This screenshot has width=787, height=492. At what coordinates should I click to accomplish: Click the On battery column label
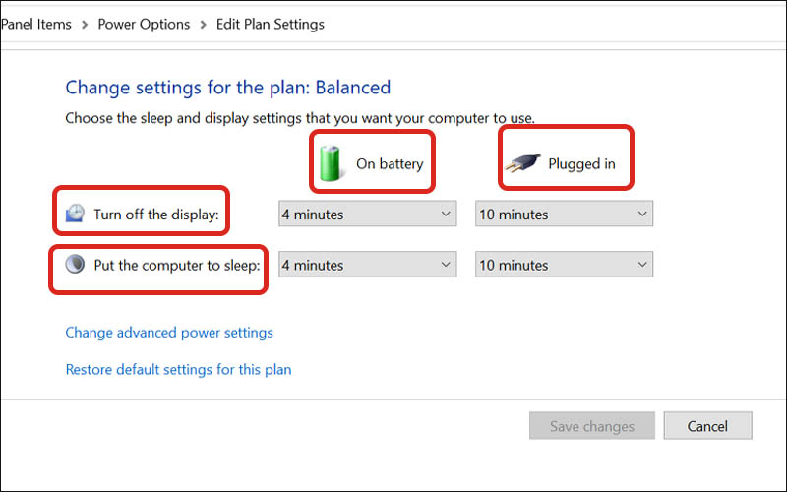(x=390, y=163)
